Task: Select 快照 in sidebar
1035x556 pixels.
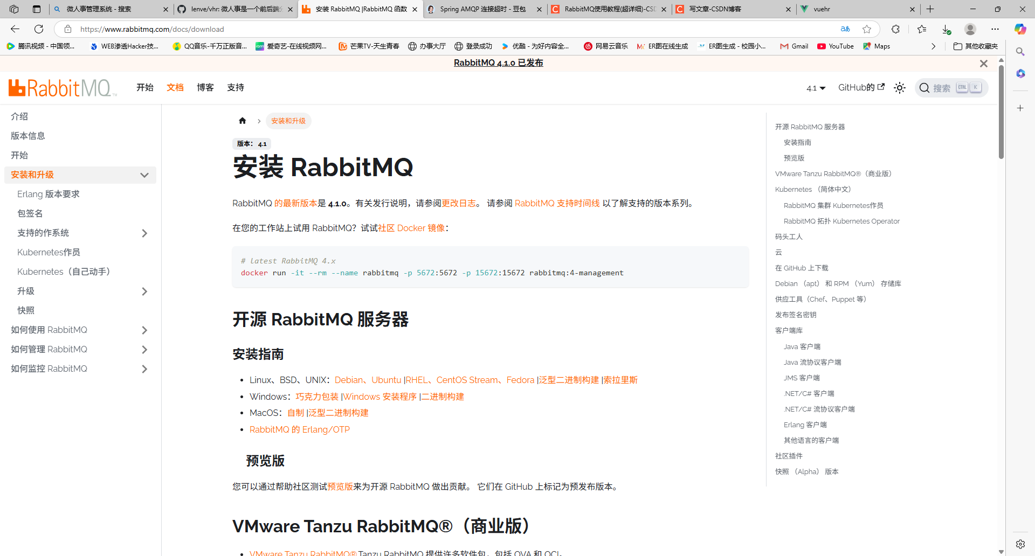Action: (26, 310)
